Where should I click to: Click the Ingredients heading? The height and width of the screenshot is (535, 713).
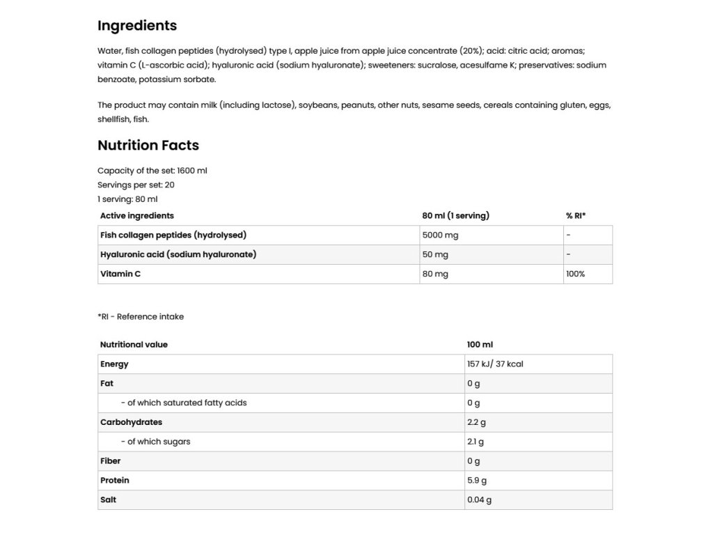(137, 26)
